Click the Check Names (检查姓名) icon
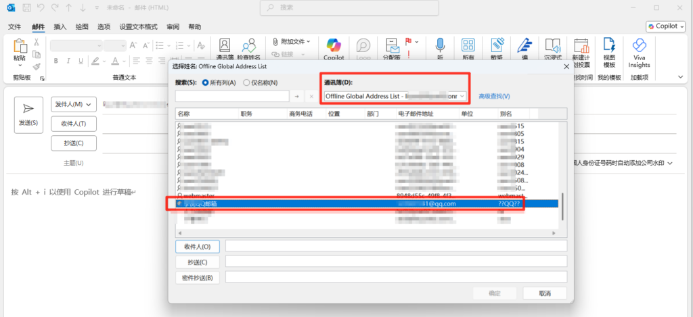This screenshot has height=317, width=693. 250,46
